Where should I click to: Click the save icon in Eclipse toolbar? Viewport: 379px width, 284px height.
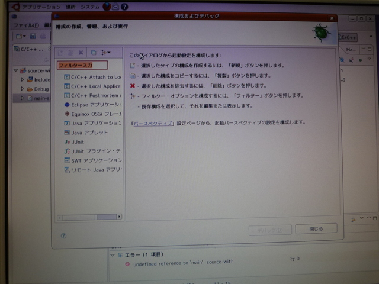pyautogui.click(x=33, y=36)
